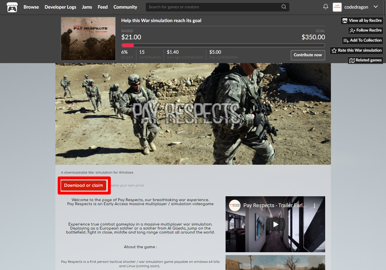Screen dimensions: 386x270
Task: Click the playlist-plus icon beside Add To Collection
Action: coord(346,41)
